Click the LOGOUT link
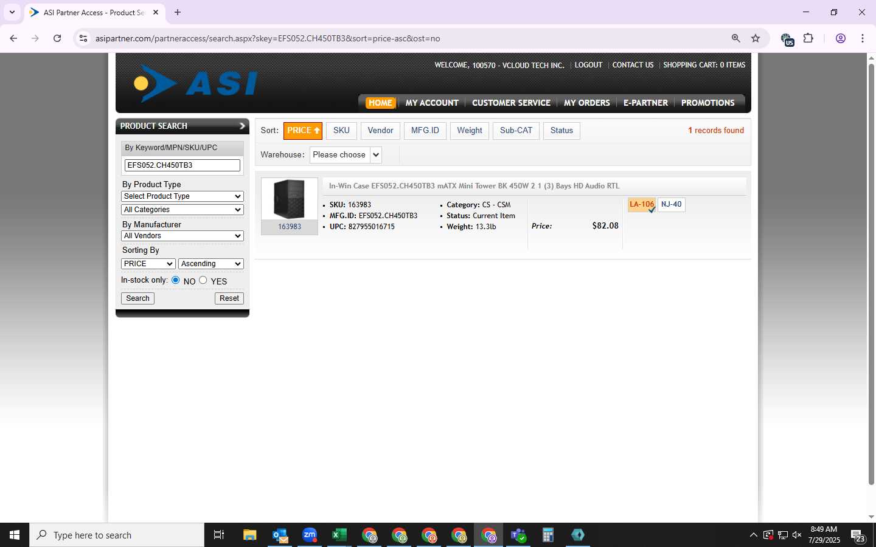Screen dimensions: 876x547 pos(588,65)
